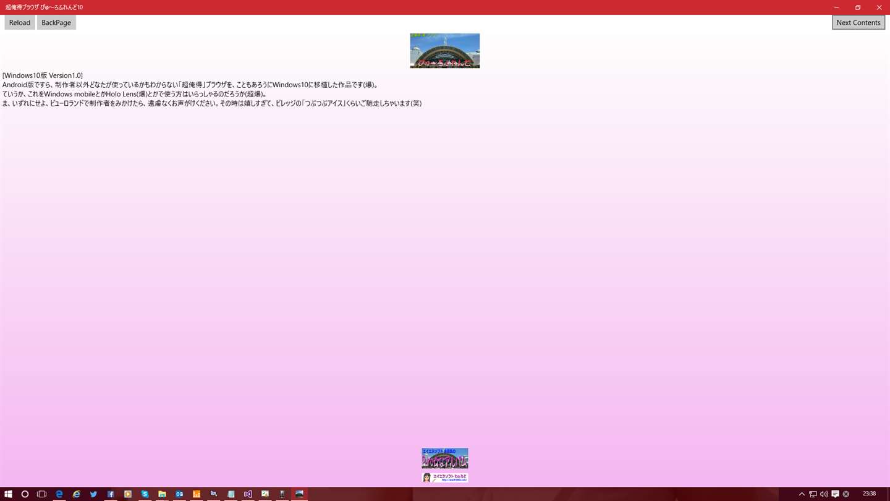Restore down the window
The height and width of the screenshot is (501, 890).
[858, 7]
